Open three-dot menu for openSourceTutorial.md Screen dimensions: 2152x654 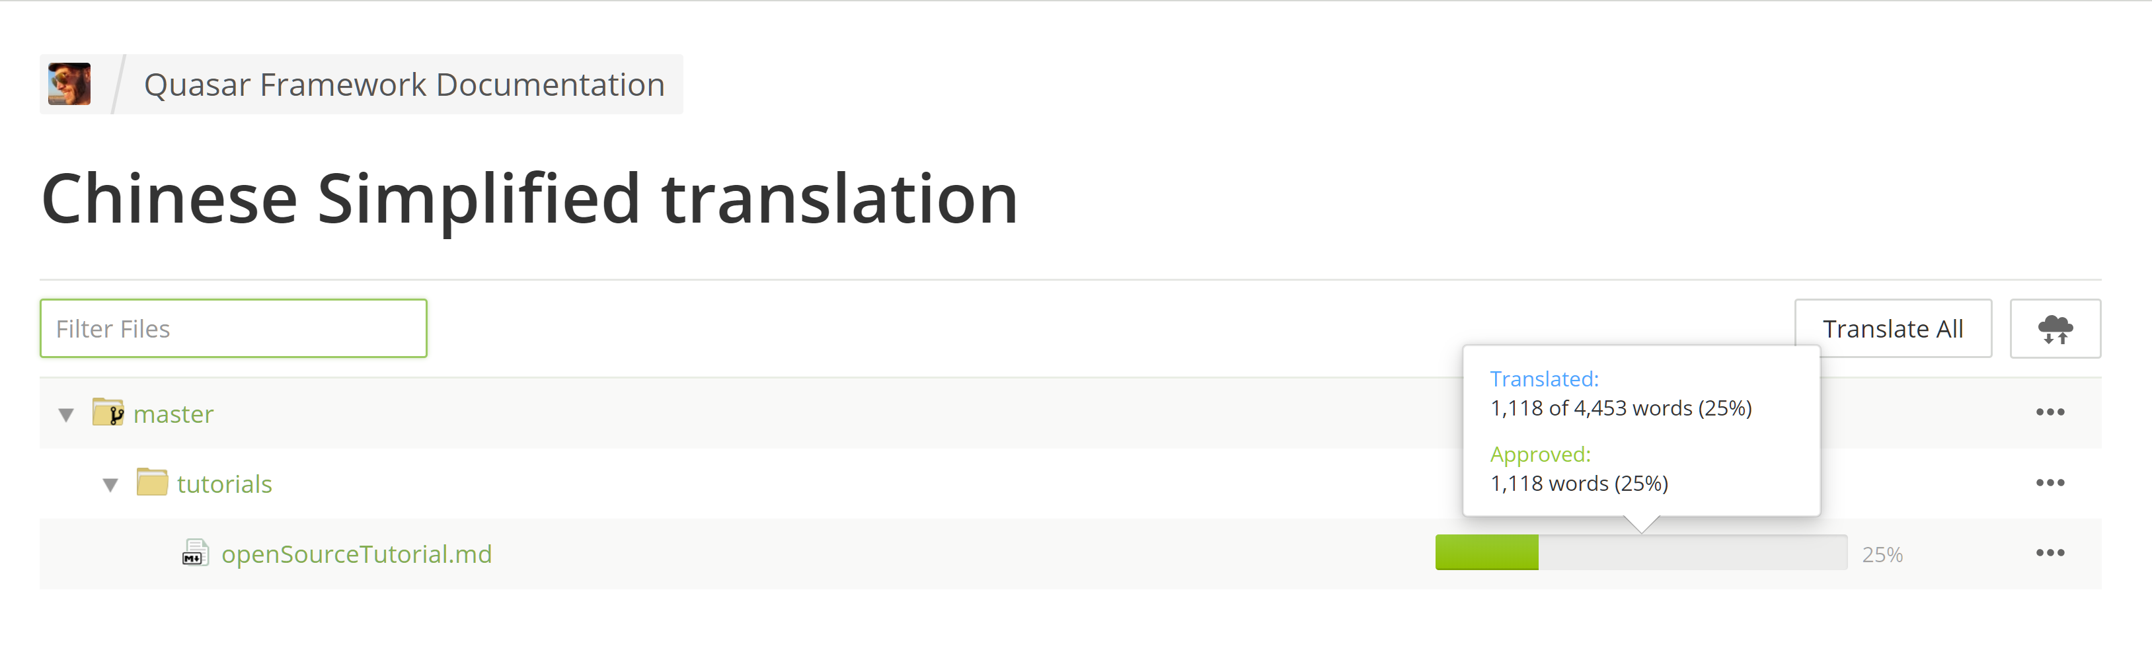point(2050,553)
